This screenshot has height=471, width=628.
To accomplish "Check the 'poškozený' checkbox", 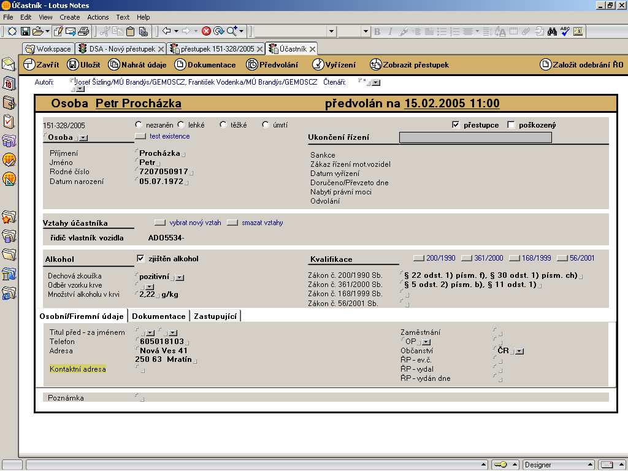I will point(511,124).
